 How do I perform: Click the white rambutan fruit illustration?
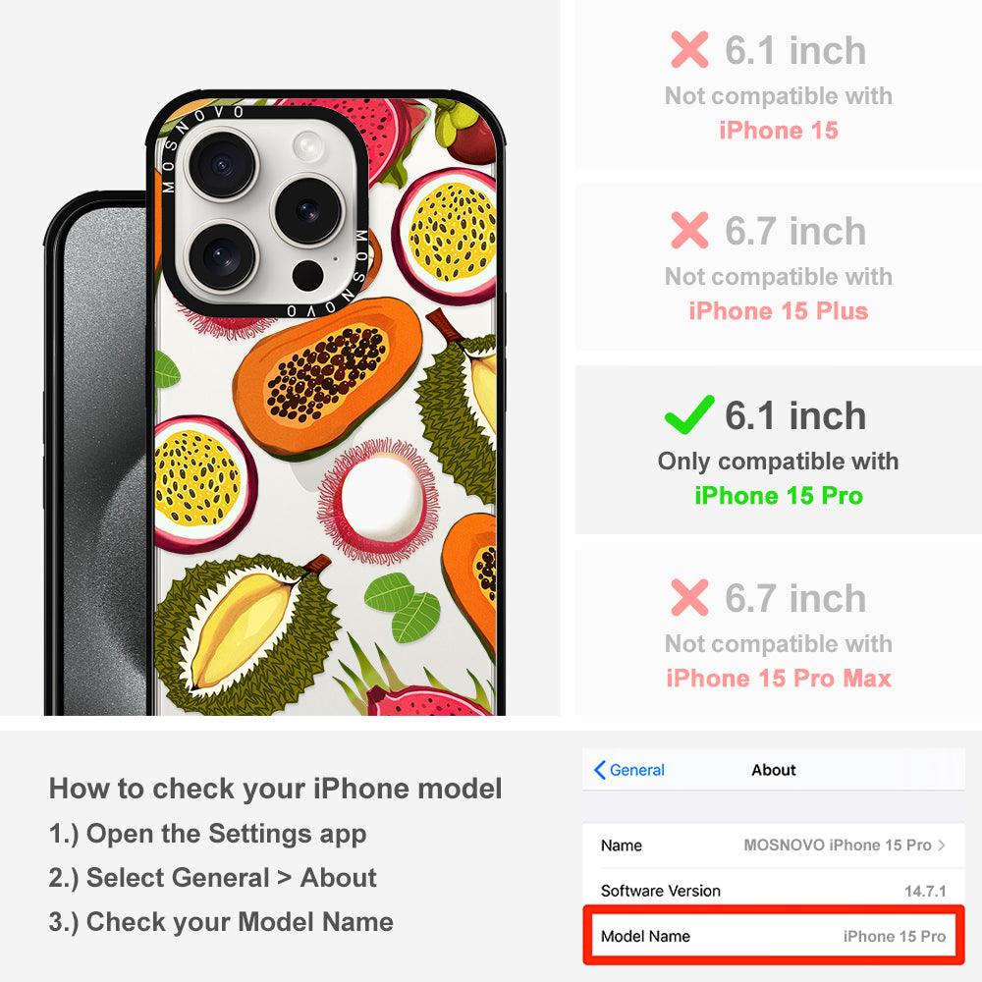(378, 501)
